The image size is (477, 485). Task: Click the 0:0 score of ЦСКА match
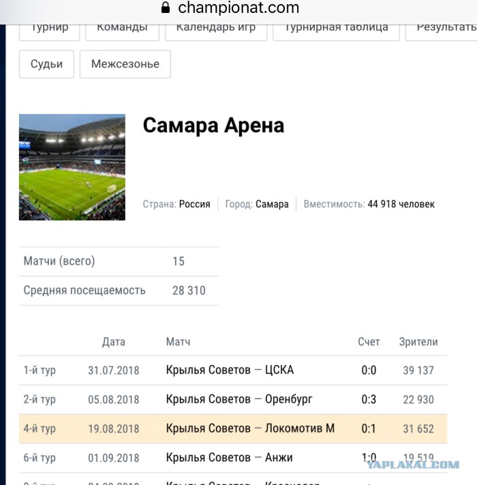[369, 370]
